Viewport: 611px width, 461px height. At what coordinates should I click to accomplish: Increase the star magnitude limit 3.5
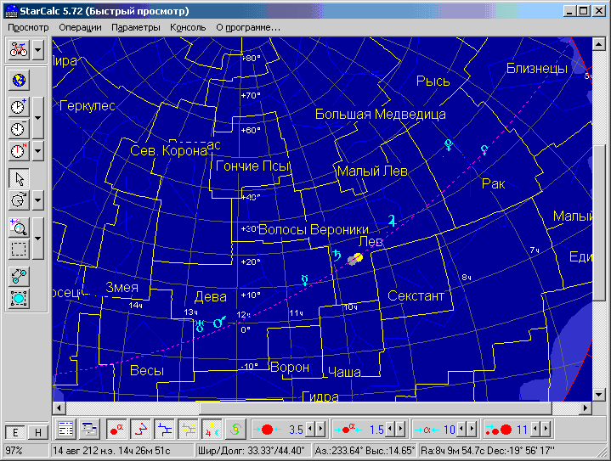pos(320,429)
